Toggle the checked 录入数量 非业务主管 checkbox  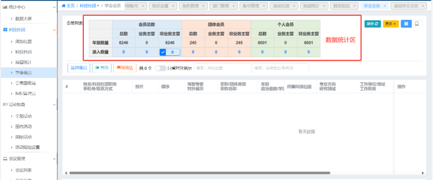click(x=163, y=52)
